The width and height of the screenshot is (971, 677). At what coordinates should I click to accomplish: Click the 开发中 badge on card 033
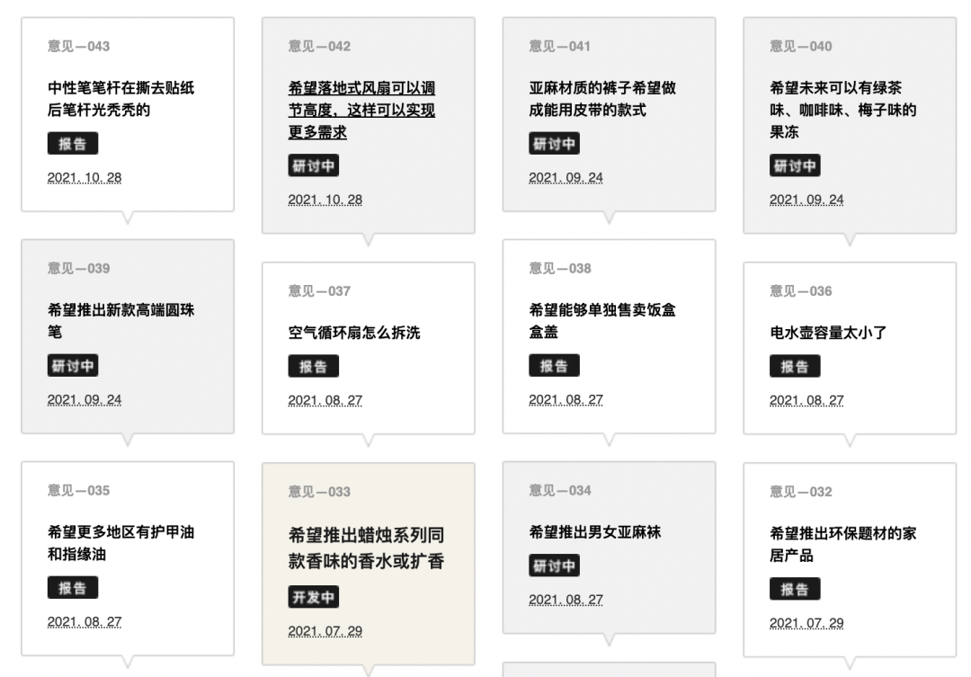pyautogui.click(x=314, y=597)
